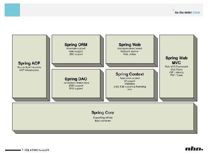Viewport: 208px width, 156px height.
Task: Select 'Web Views' text
Action: tap(177, 70)
